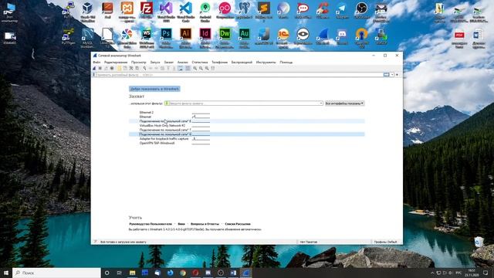Select the VirtualBox Host-Only Network #2 interface
This screenshot has width=494, height=278.
[247, 125]
